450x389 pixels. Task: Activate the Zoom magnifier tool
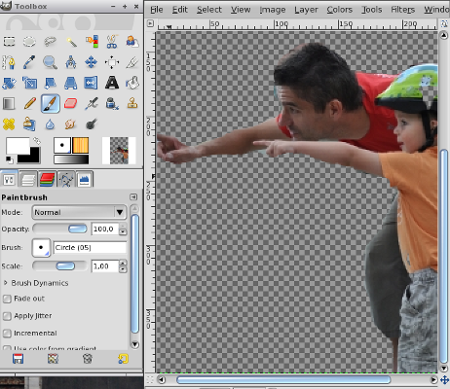pos(50,62)
